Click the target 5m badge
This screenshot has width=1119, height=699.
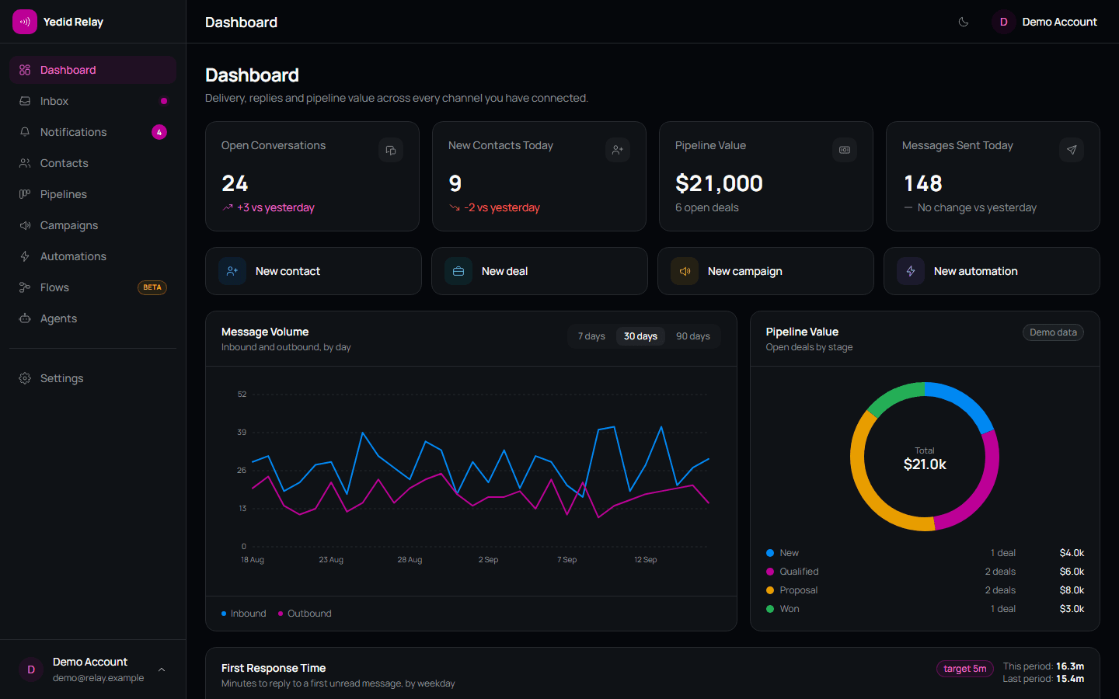(965, 669)
